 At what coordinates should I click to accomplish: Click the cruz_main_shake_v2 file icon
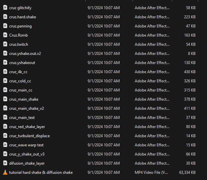pyautogui.click(x=5, y=108)
